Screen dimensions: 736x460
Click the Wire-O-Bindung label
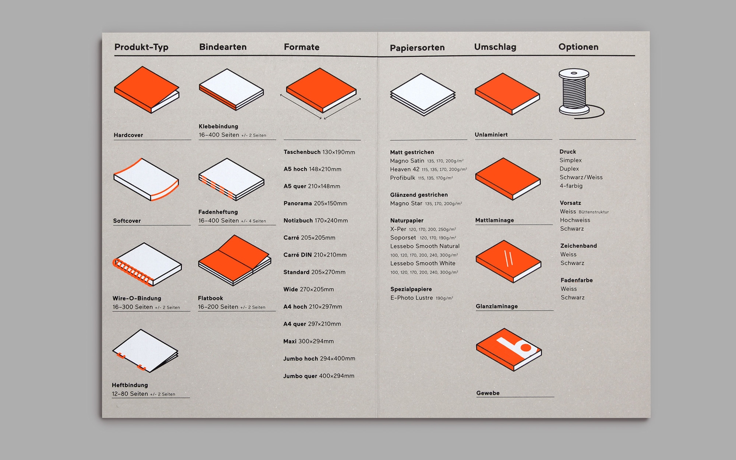(137, 298)
